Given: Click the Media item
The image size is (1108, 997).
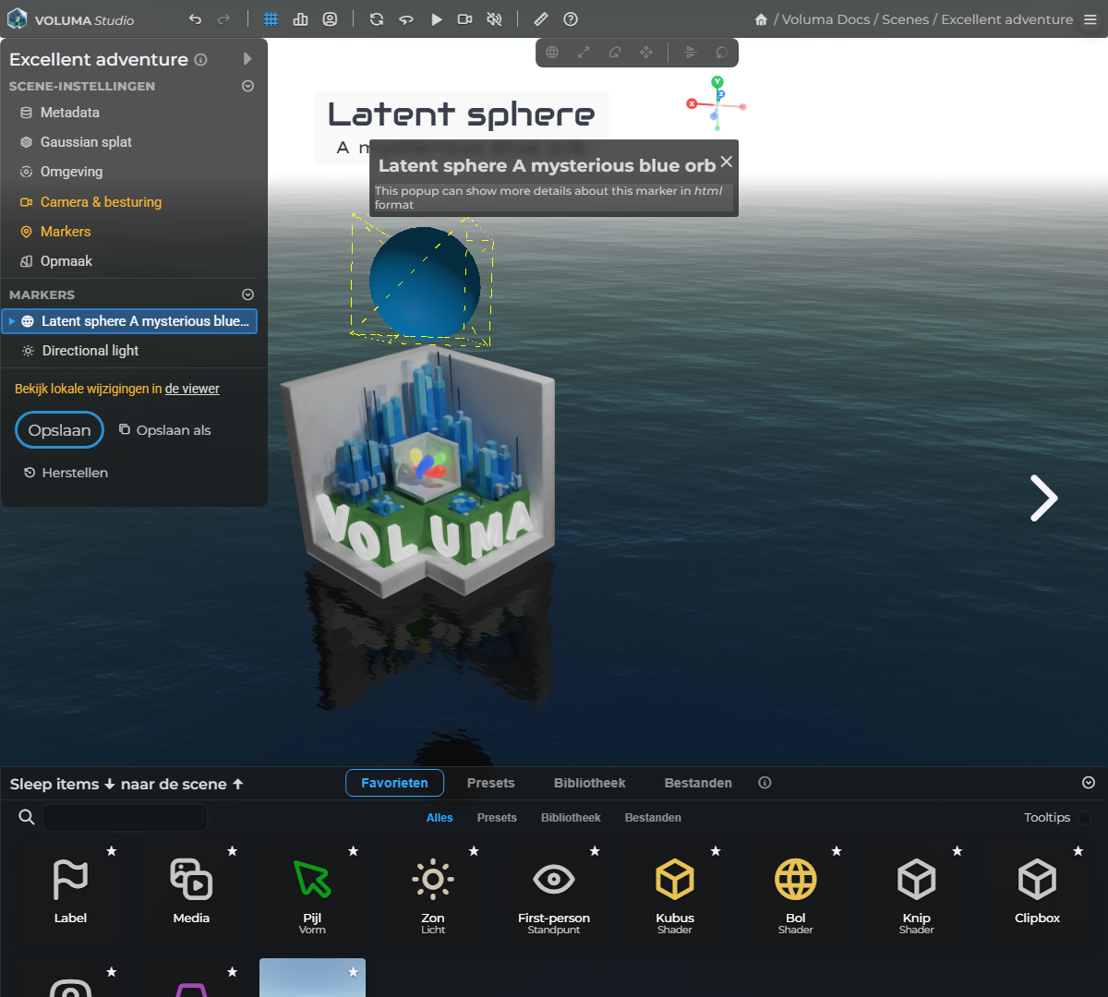Looking at the screenshot, I should coord(191,890).
